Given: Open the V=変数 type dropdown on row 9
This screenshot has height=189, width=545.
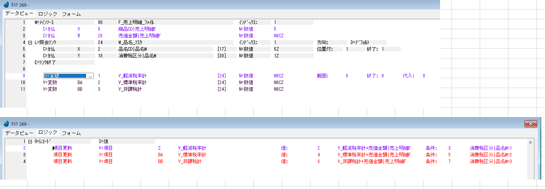Looking at the screenshot, I should point(90,76).
